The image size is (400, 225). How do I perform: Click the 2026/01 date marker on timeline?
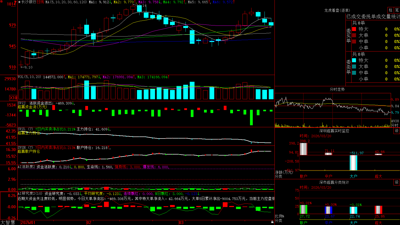pyautogui.click(x=28, y=222)
